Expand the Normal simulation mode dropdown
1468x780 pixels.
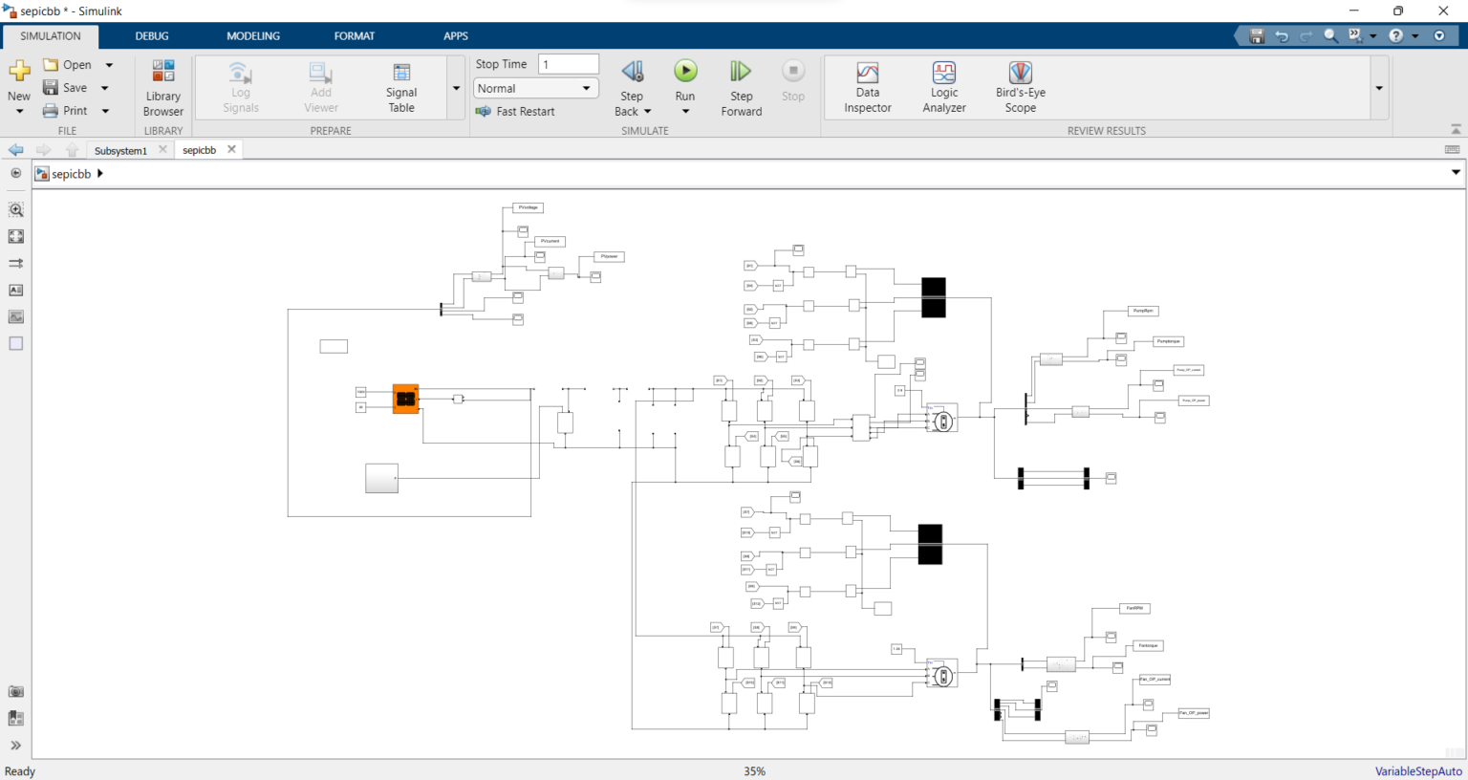coord(536,88)
